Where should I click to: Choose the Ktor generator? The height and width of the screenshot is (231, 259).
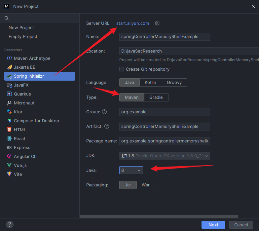click(40, 112)
